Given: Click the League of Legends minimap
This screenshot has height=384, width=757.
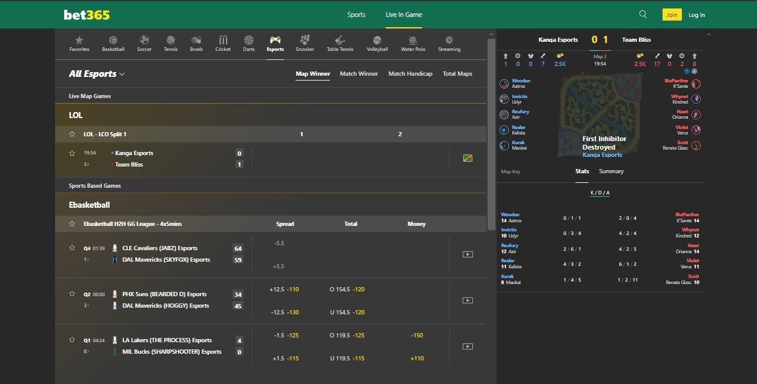Looking at the screenshot, I should (601, 116).
